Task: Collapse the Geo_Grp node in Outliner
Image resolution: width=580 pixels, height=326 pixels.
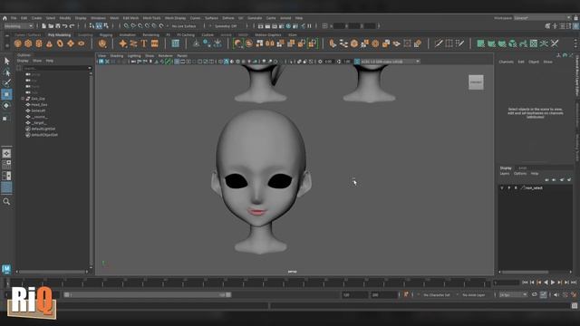Action: (x=23, y=99)
